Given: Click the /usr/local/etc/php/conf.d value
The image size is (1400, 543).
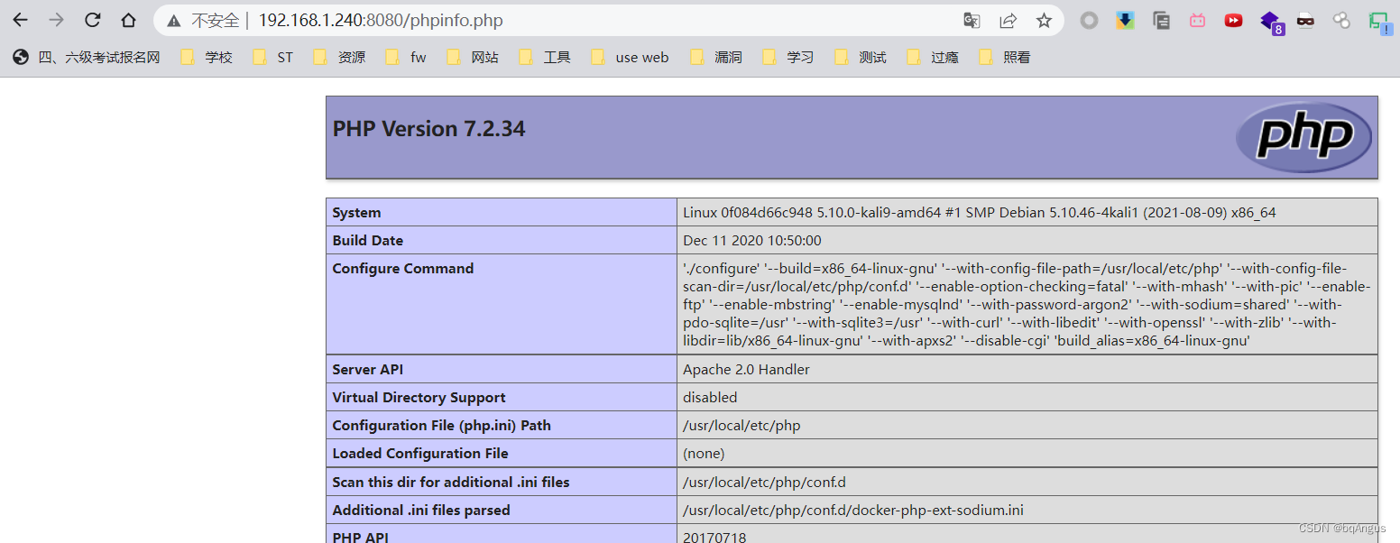Looking at the screenshot, I should coord(765,483).
